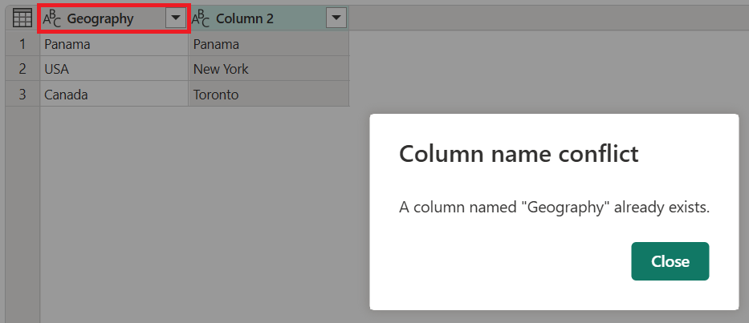Select row number 2
This screenshot has width=749, height=323.
pyautogui.click(x=22, y=69)
